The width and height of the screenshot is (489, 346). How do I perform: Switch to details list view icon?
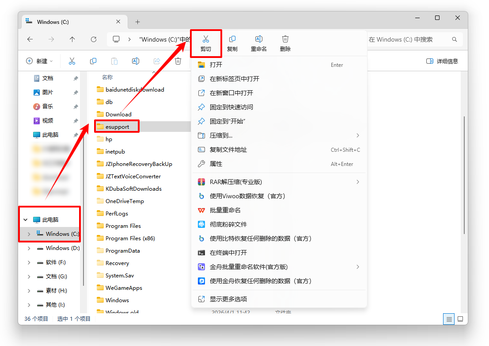(x=449, y=319)
